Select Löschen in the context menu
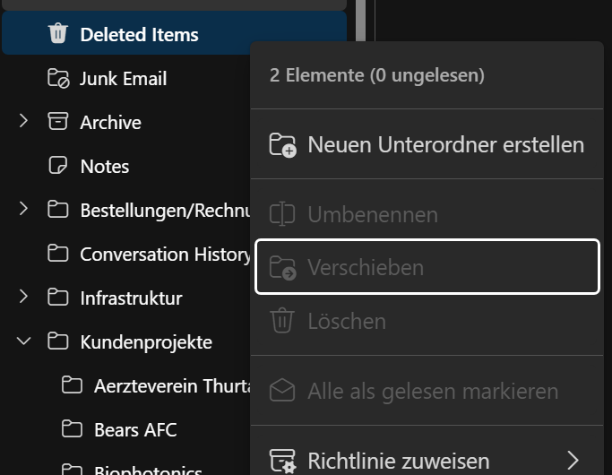This screenshot has width=612, height=475. (427, 321)
